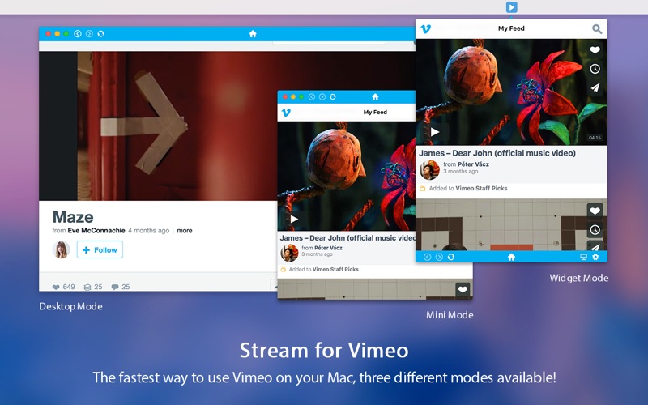This screenshot has width=648, height=405.
Task: Open home in Widget Mode bottom bar
Action: coord(511,257)
